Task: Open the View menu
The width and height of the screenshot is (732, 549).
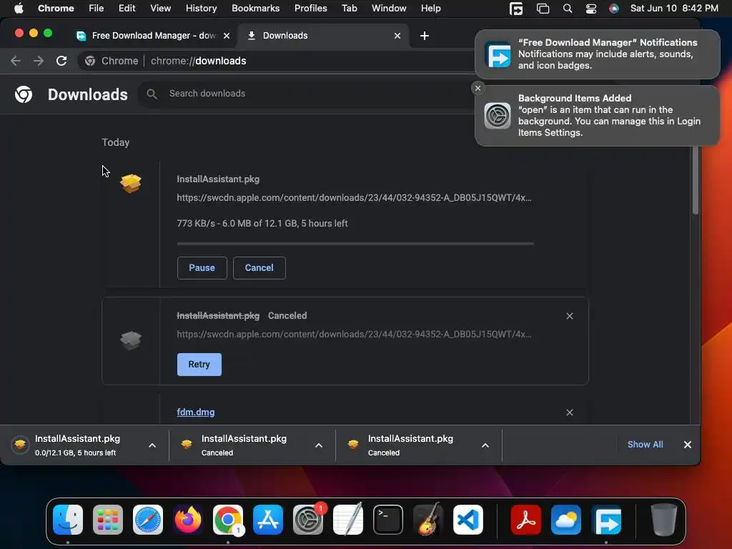Action: click(161, 9)
